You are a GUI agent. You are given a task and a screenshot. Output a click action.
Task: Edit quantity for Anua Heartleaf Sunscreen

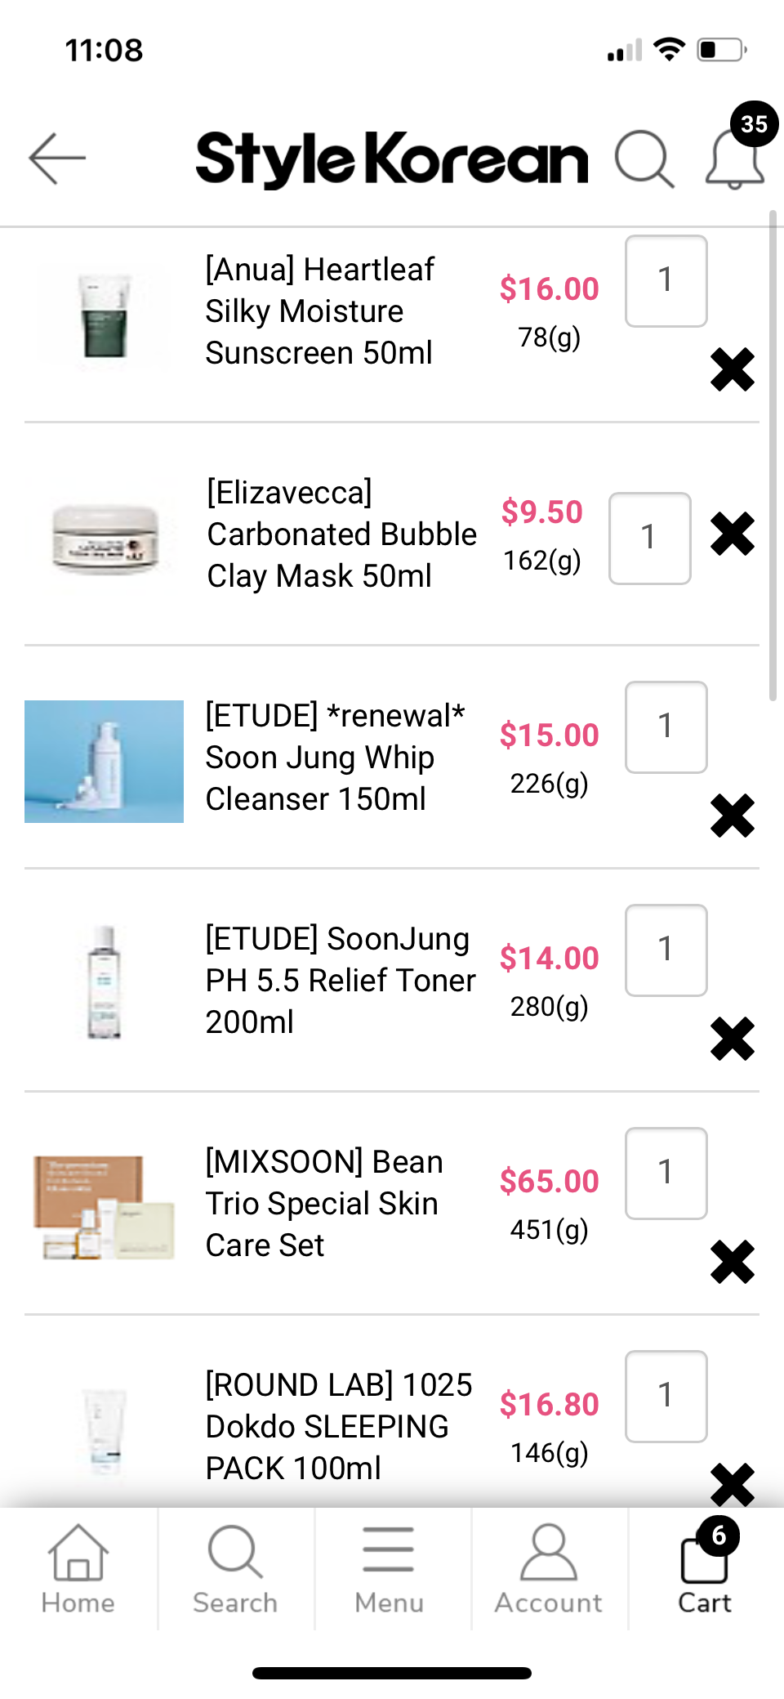666,281
